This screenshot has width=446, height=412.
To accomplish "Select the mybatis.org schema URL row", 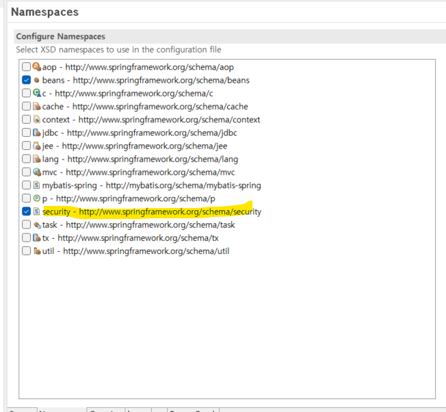I will tap(151, 185).
